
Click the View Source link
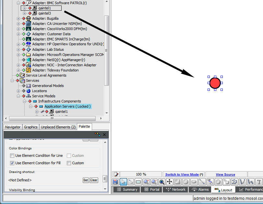(x=225, y=174)
